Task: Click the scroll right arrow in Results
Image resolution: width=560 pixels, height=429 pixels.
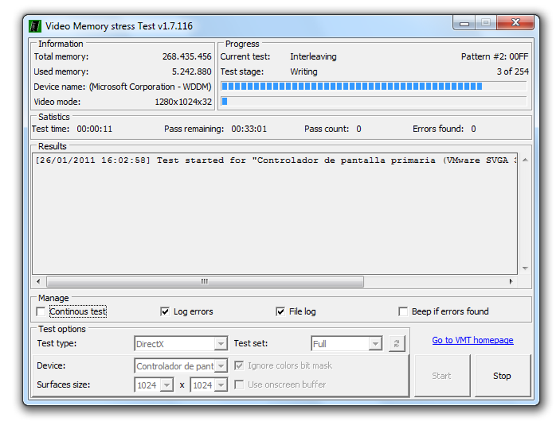Action: (511, 282)
